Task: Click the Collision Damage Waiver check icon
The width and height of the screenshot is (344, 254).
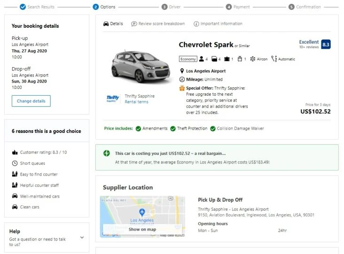Action: coord(213,129)
